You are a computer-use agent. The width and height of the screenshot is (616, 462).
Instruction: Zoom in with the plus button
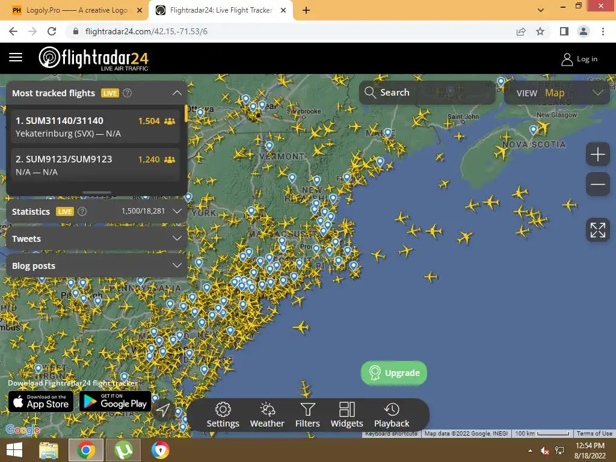pyautogui.click(x=597, y=154)
